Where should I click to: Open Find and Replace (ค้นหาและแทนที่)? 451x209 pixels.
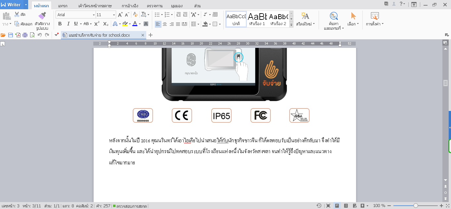click(x=334, y=21)
